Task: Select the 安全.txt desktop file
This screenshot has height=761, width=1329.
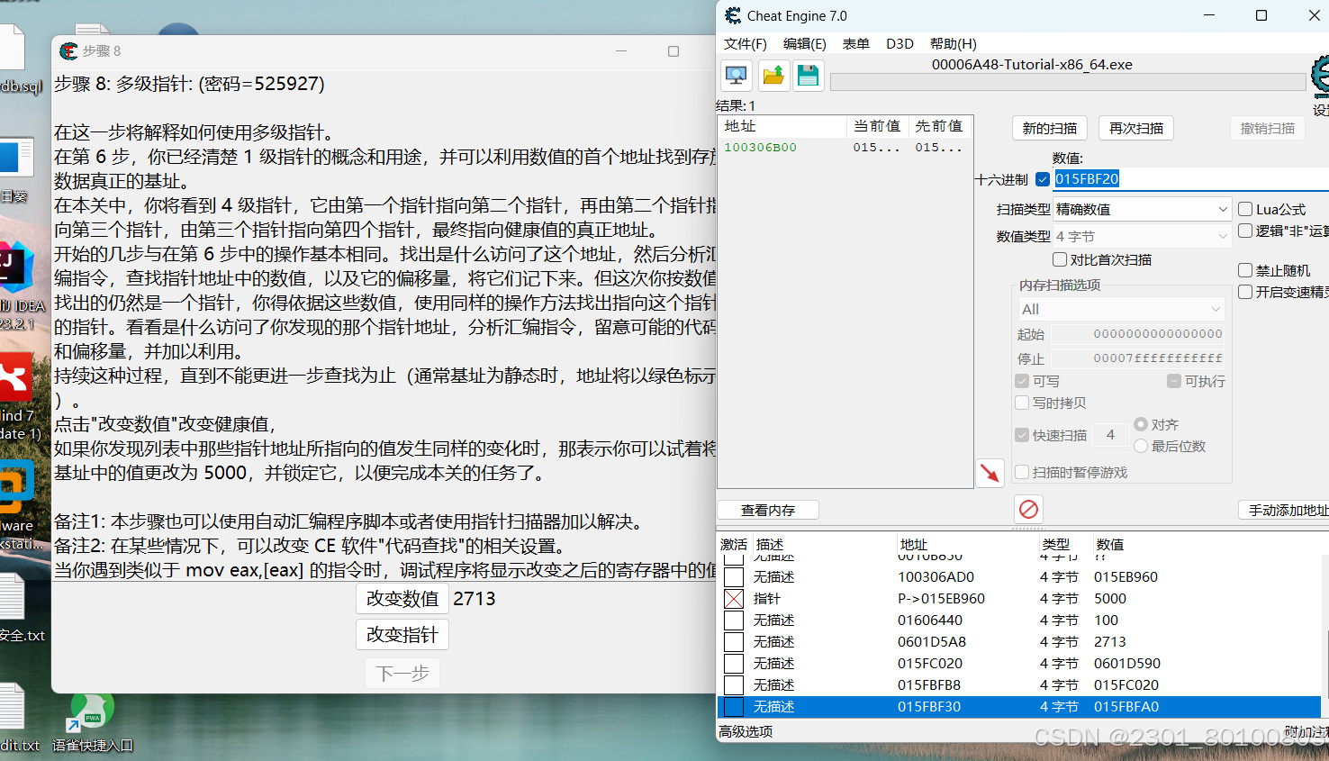Action: (16, 608)
